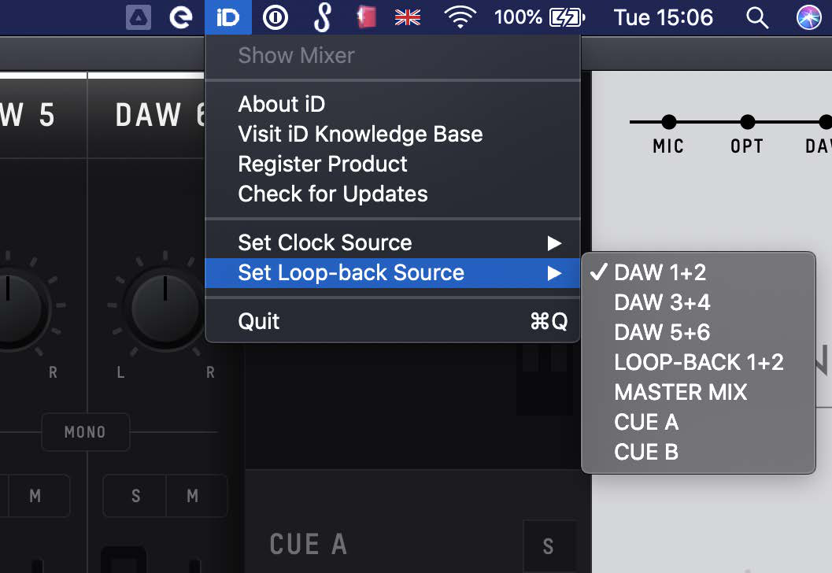This screenshot has height=573, width=832.
Task: Select CUE B as loop-back source
Action: 698,452
